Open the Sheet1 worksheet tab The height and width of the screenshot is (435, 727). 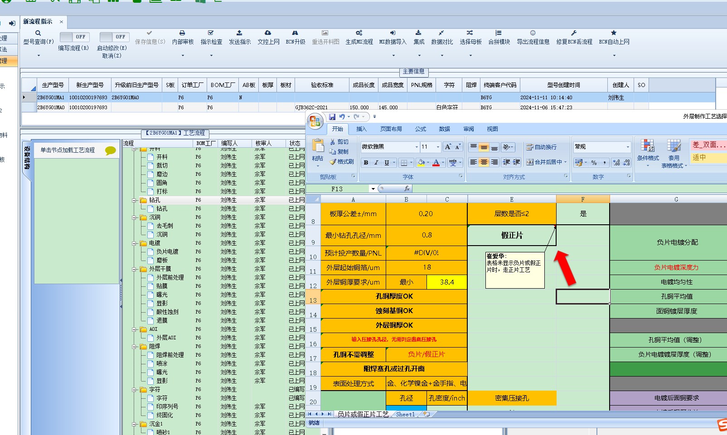(405, 414)
